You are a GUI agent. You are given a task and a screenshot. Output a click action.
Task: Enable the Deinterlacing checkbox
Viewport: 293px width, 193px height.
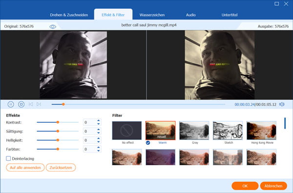tap(8, 158)
